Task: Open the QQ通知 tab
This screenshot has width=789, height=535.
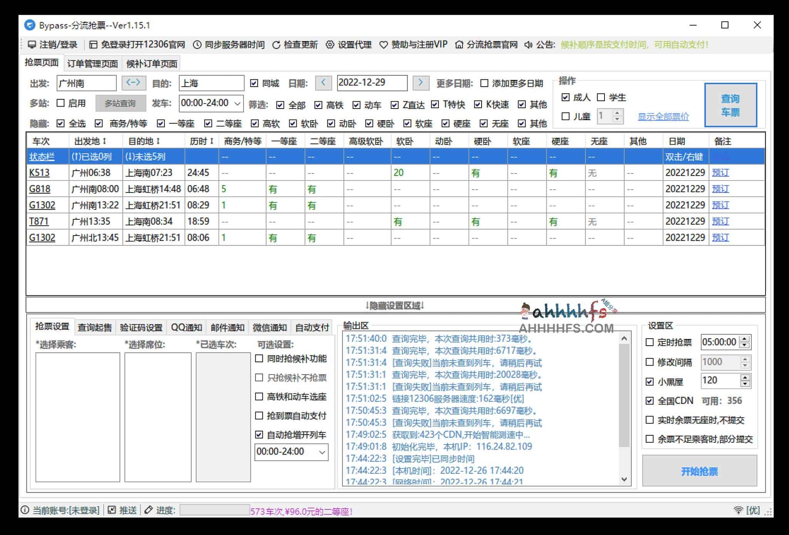Action: point(186,328)
